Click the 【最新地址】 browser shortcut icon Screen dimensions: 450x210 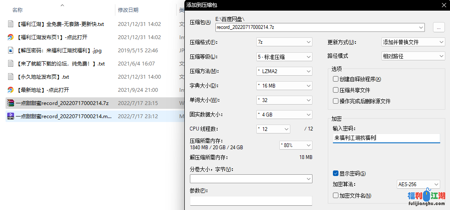coord(11,90)
